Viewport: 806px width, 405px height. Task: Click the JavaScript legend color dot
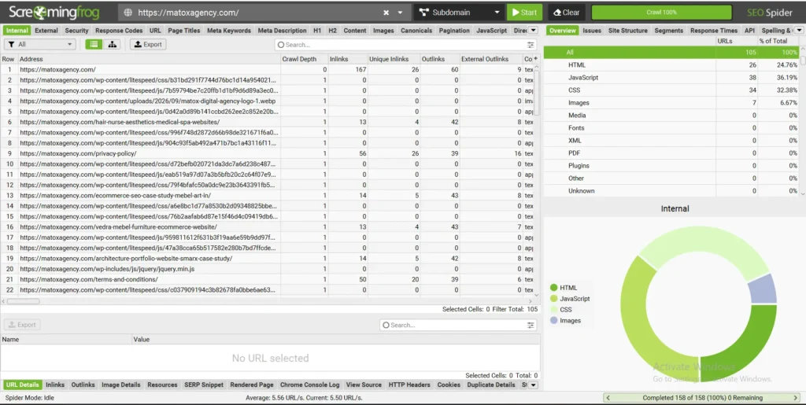[553, 299]
